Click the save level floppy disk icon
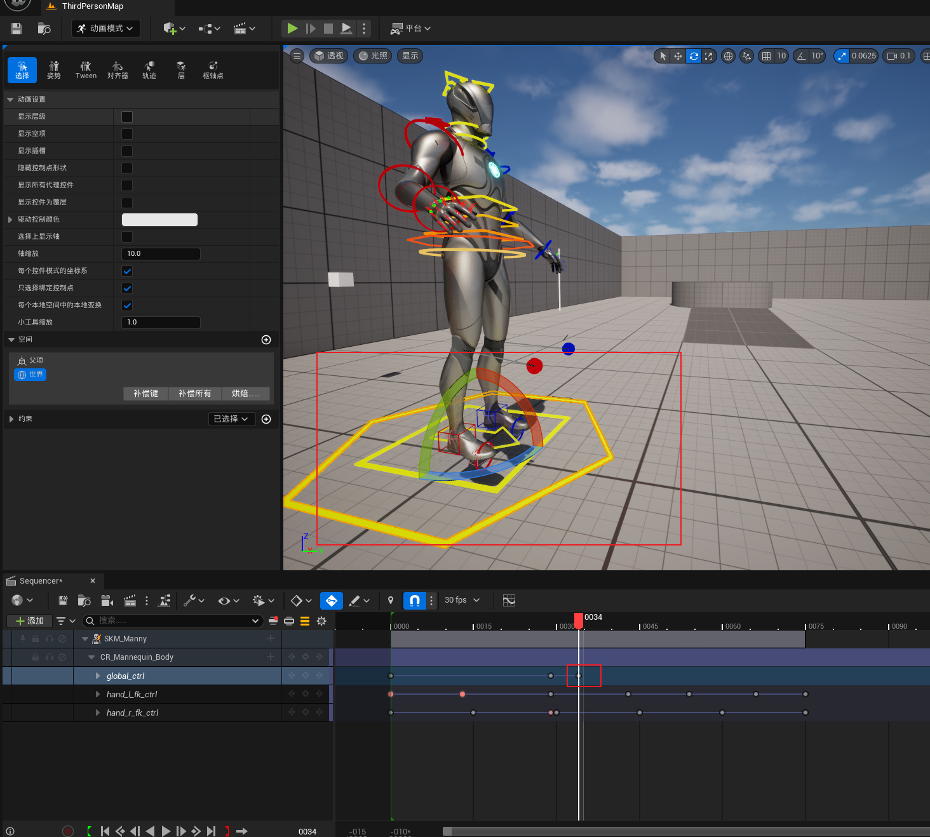Image resolution: width=930 pixels, height=837 pixels. [17, 29]
